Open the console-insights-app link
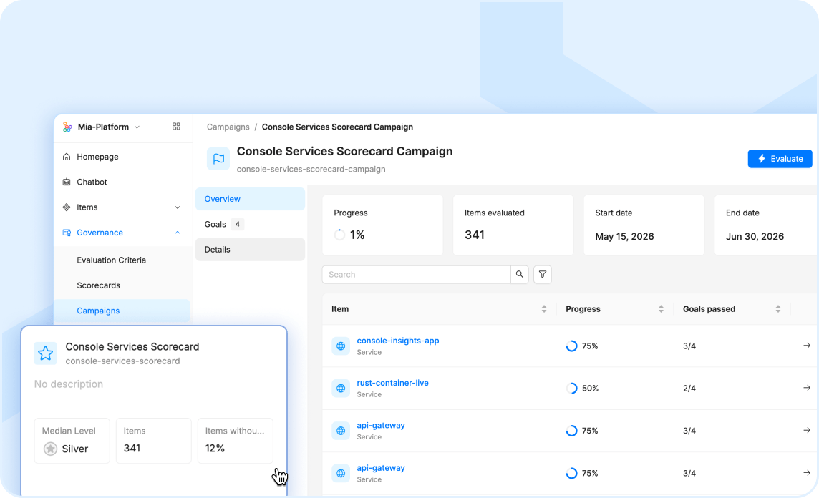Viewport: 819px width, 498px height. coord(398,341)
